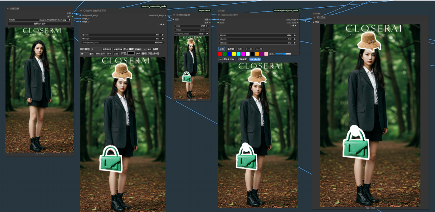Viewport: 435px width, 212px height.
Task: Pick the purple color swatch
Action: [262, 54]
